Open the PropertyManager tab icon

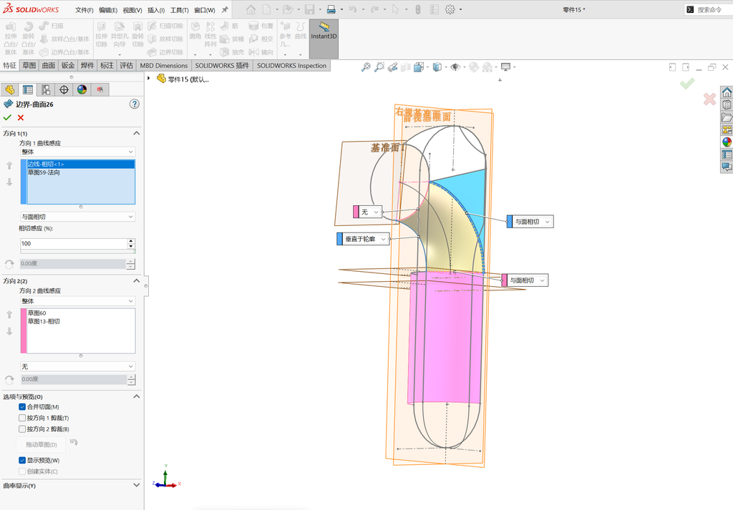click(28, 89)
